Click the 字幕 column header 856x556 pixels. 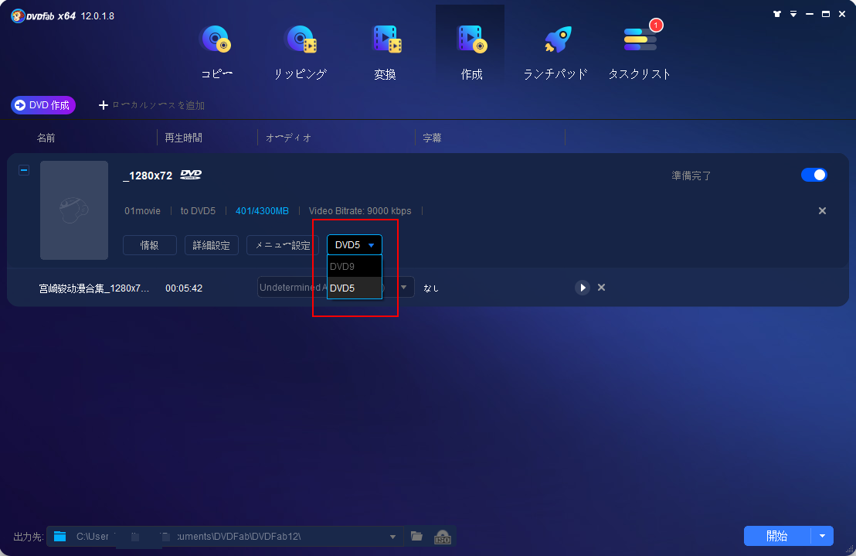click(x=433, y=138)
